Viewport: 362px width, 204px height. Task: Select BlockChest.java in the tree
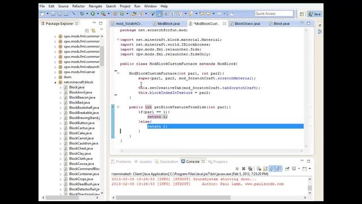(x=81, y=148)
